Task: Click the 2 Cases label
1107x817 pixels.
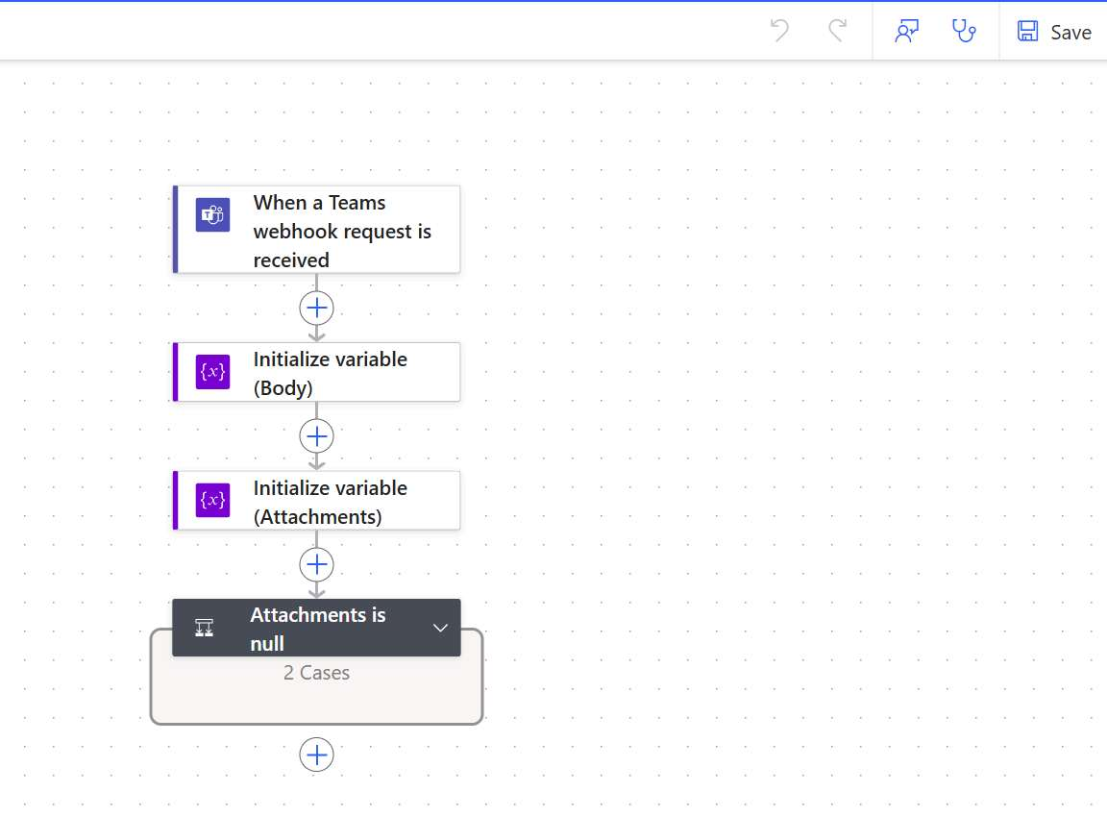Action: coord(316,673)
